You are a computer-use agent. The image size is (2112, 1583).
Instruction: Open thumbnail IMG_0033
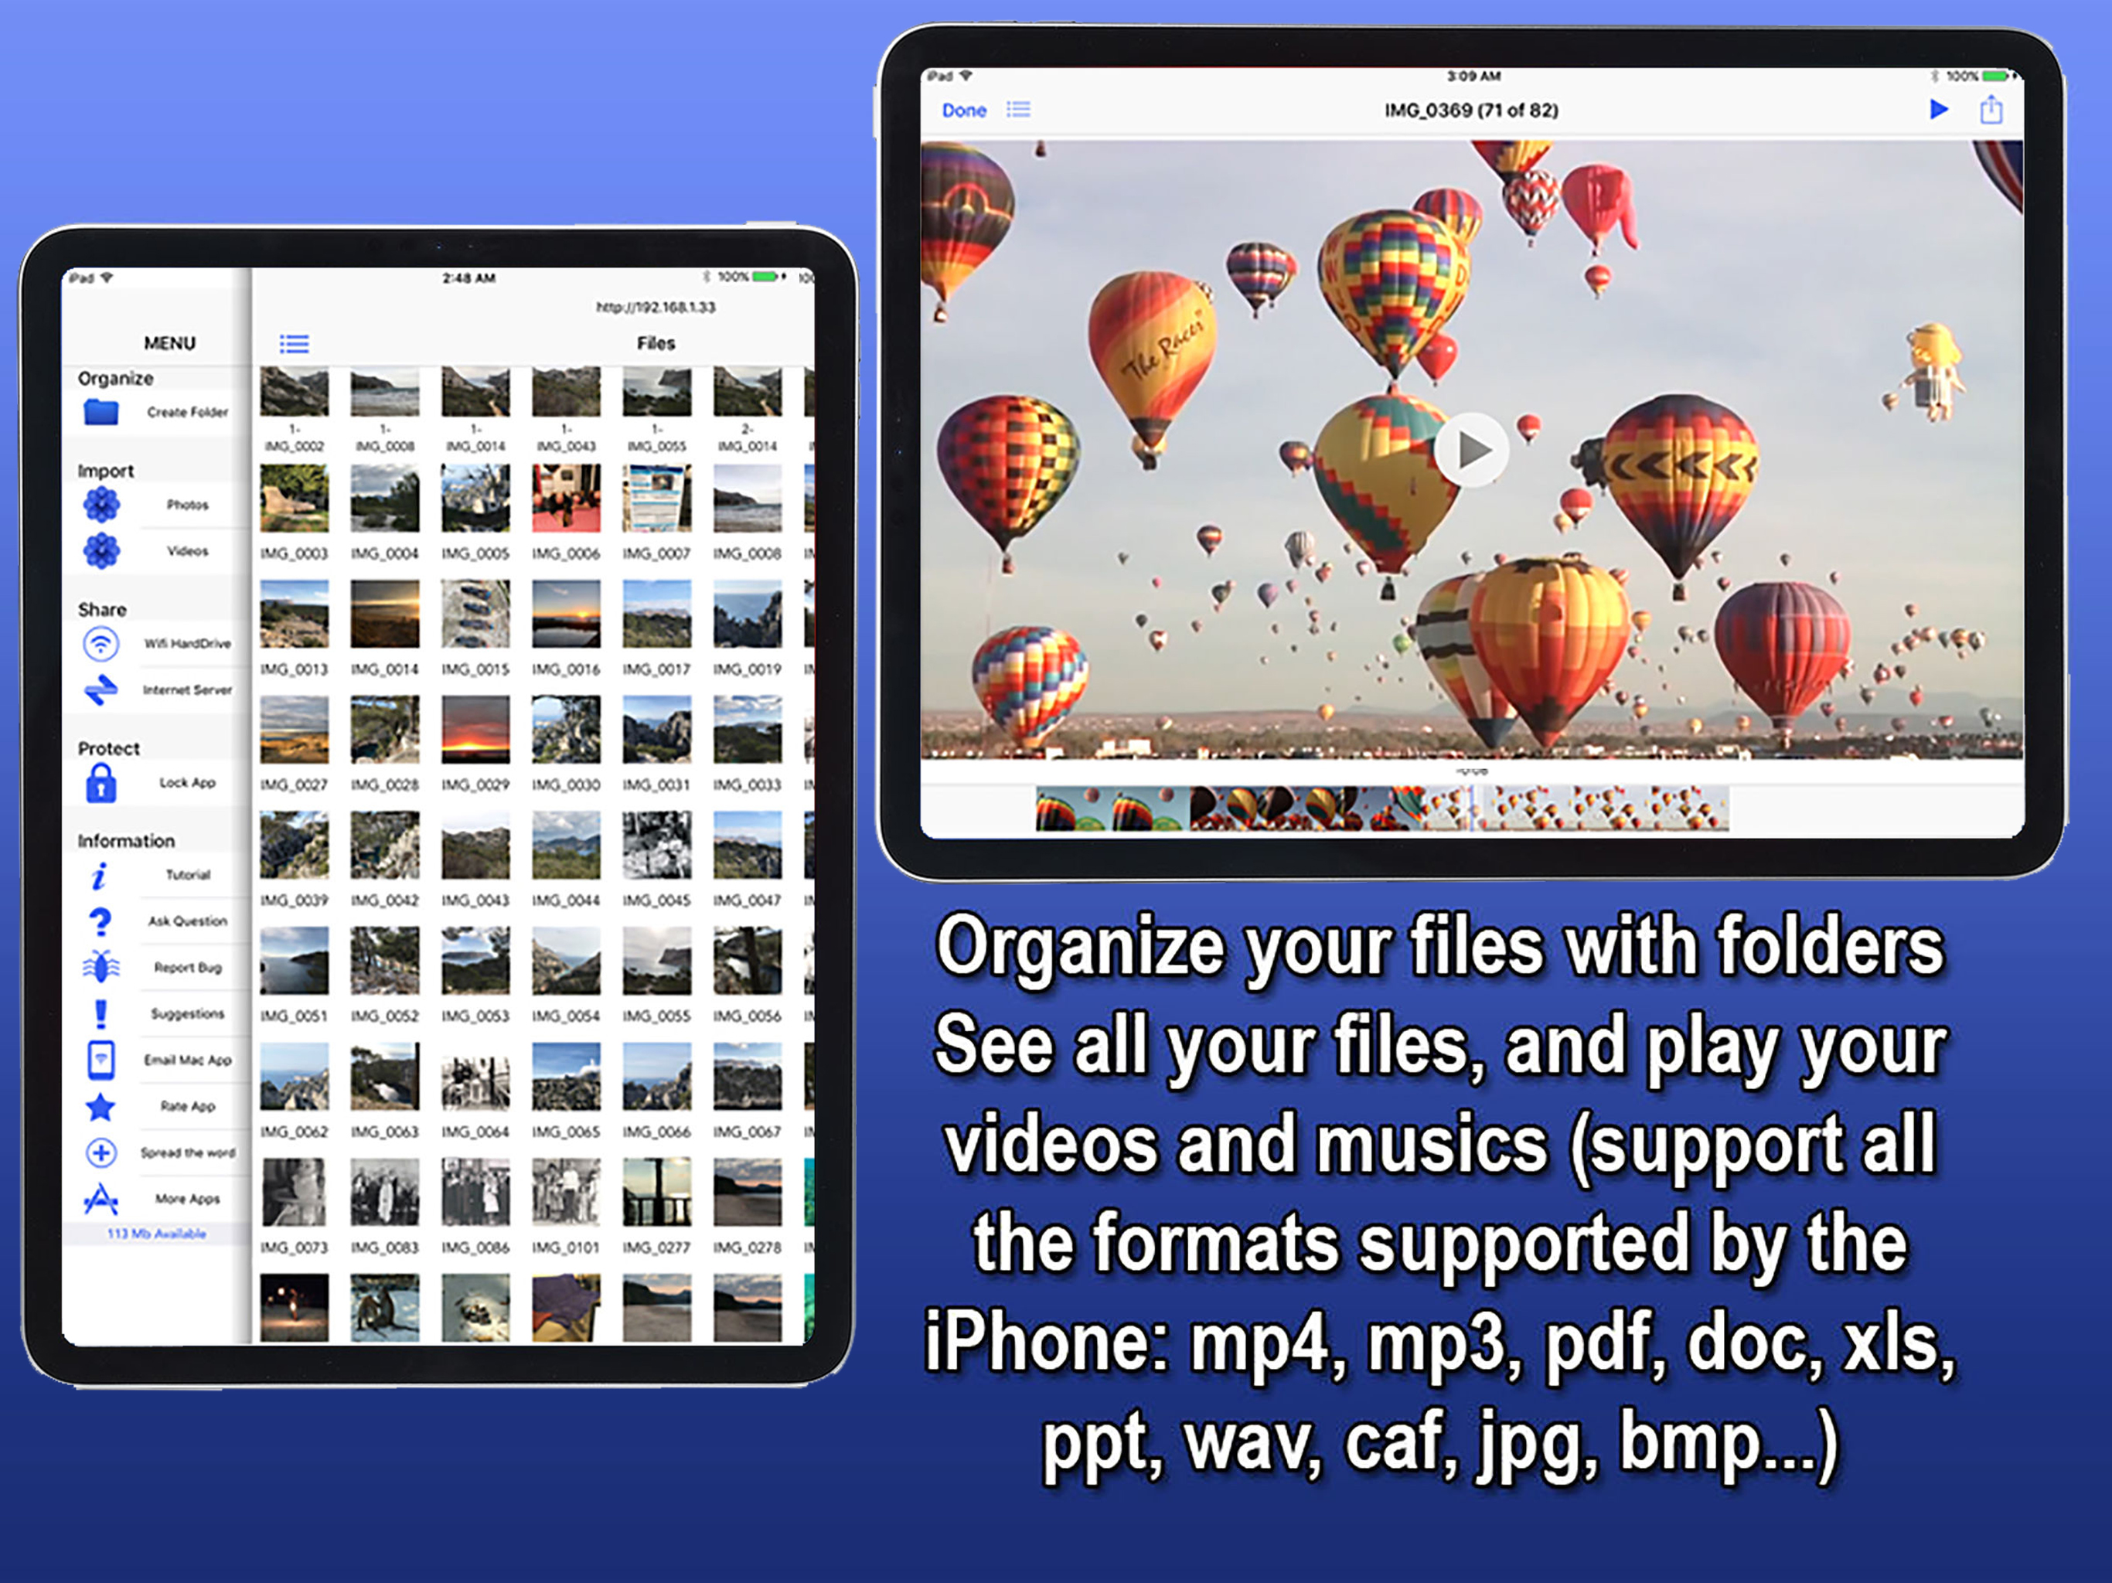click(748, 730)
